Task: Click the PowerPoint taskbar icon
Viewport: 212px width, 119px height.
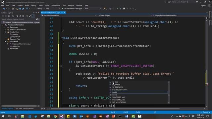Action: (x=114, y=116)
